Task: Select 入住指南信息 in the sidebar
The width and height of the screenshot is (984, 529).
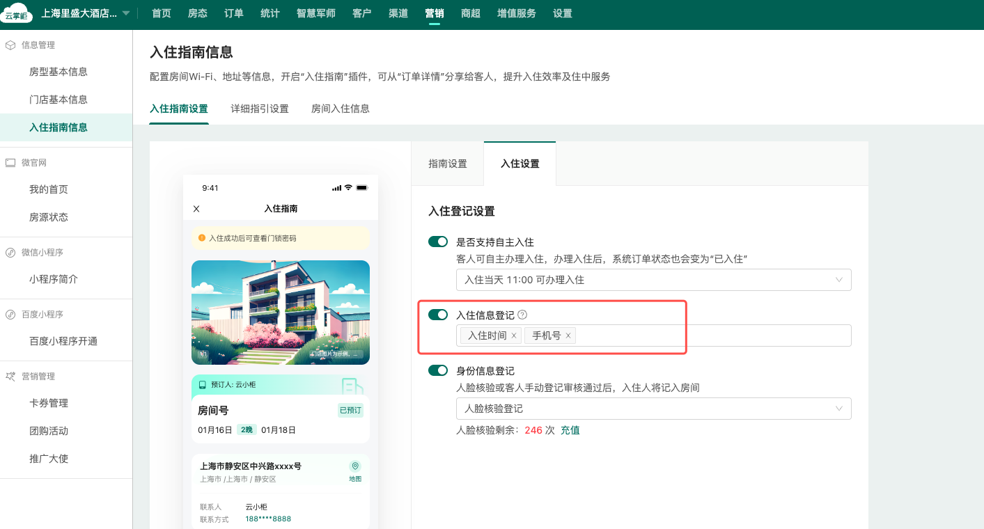Action: [x=66, y=127]
